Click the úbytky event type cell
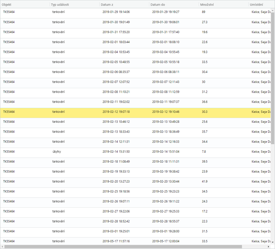Viewport: 275px width, 249px height. (56, 151)
